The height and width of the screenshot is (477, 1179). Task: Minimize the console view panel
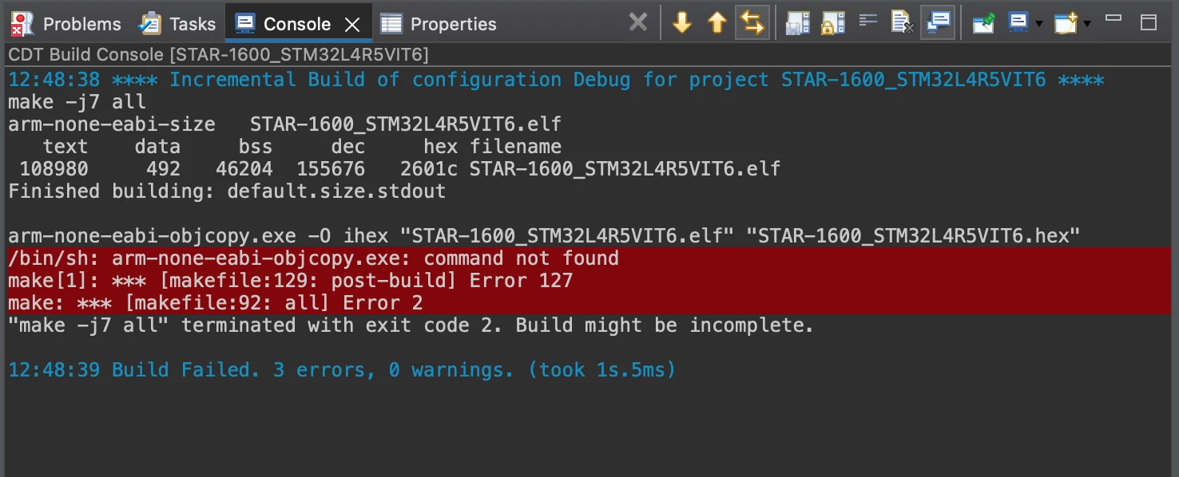pos(1114,18)
